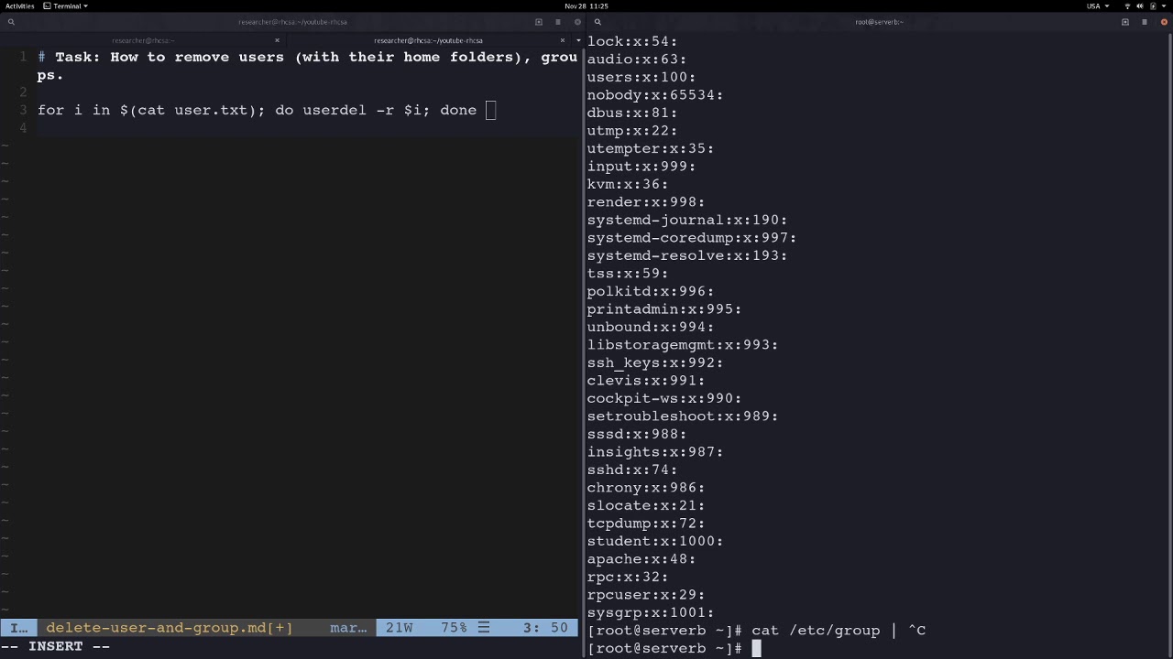Click the 'systemd-journal:x:190:' line
Image resolution: width=1173 pixels, height=659 pixels.
point(687,220)
